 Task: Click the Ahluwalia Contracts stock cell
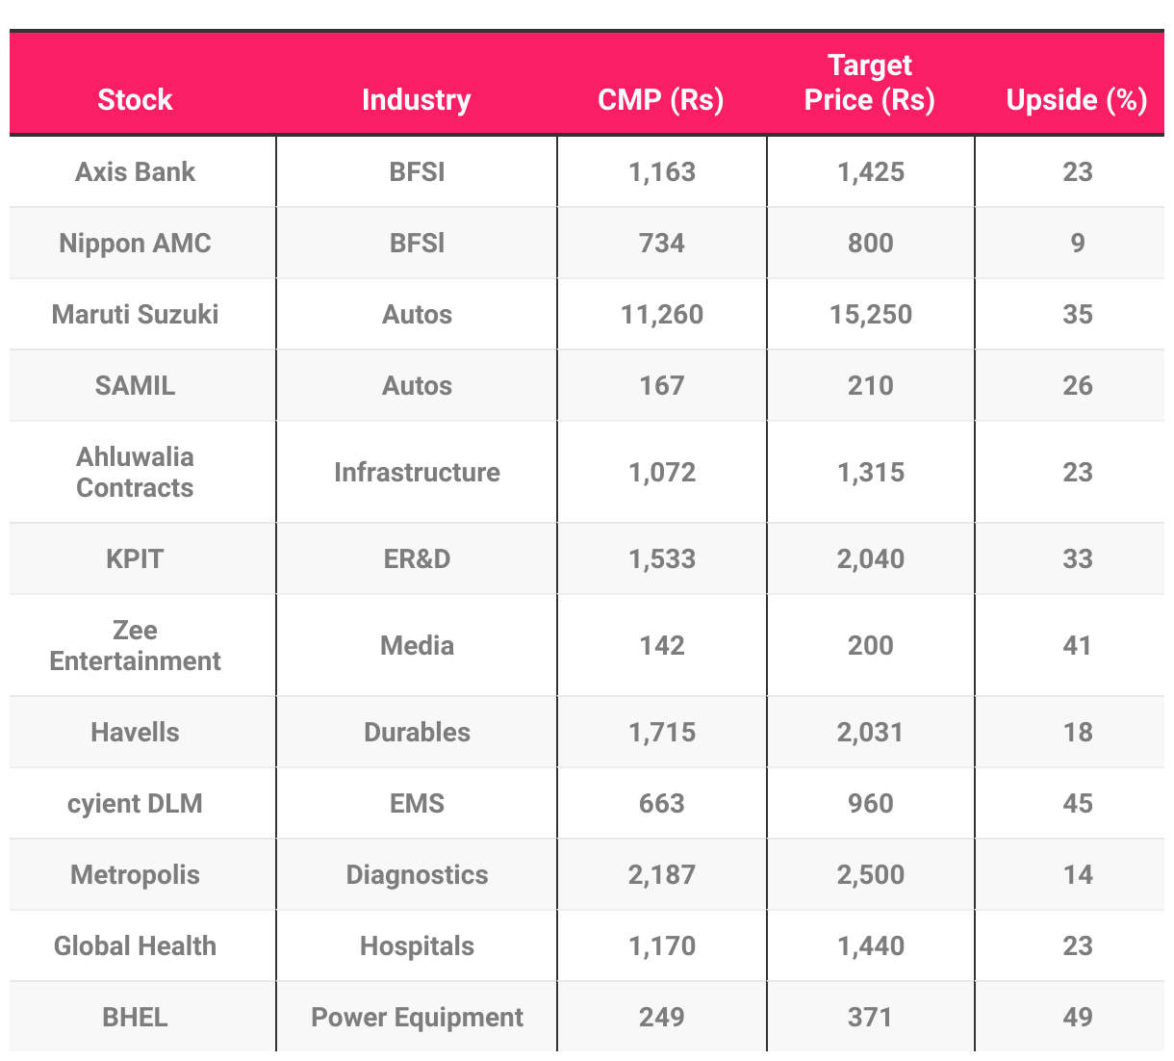(135, 472)
